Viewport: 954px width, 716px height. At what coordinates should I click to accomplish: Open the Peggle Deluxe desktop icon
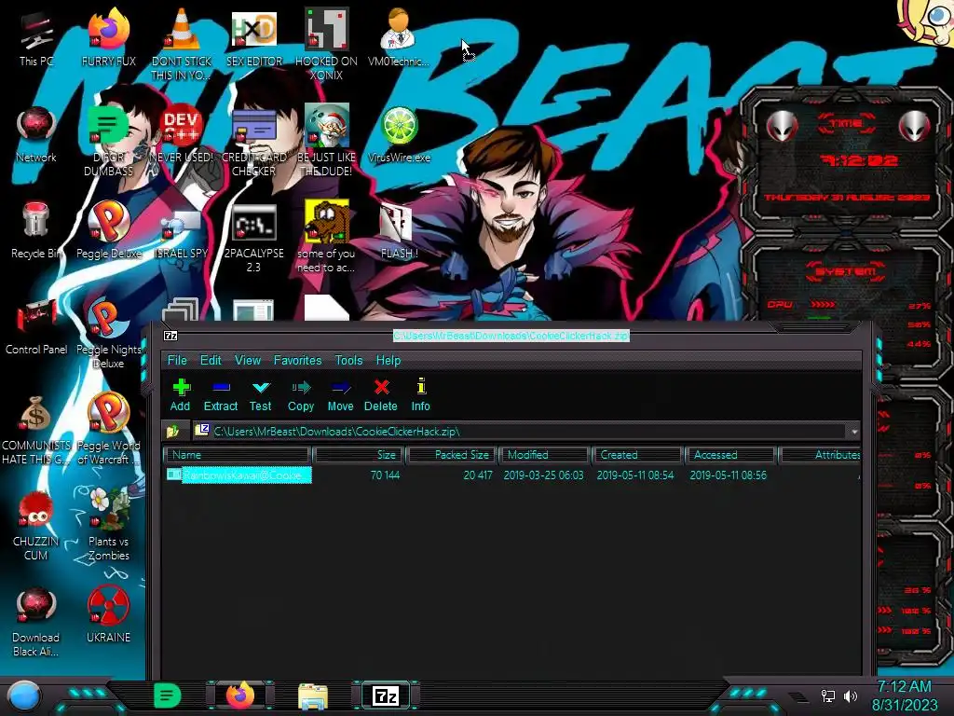[108, 231]
